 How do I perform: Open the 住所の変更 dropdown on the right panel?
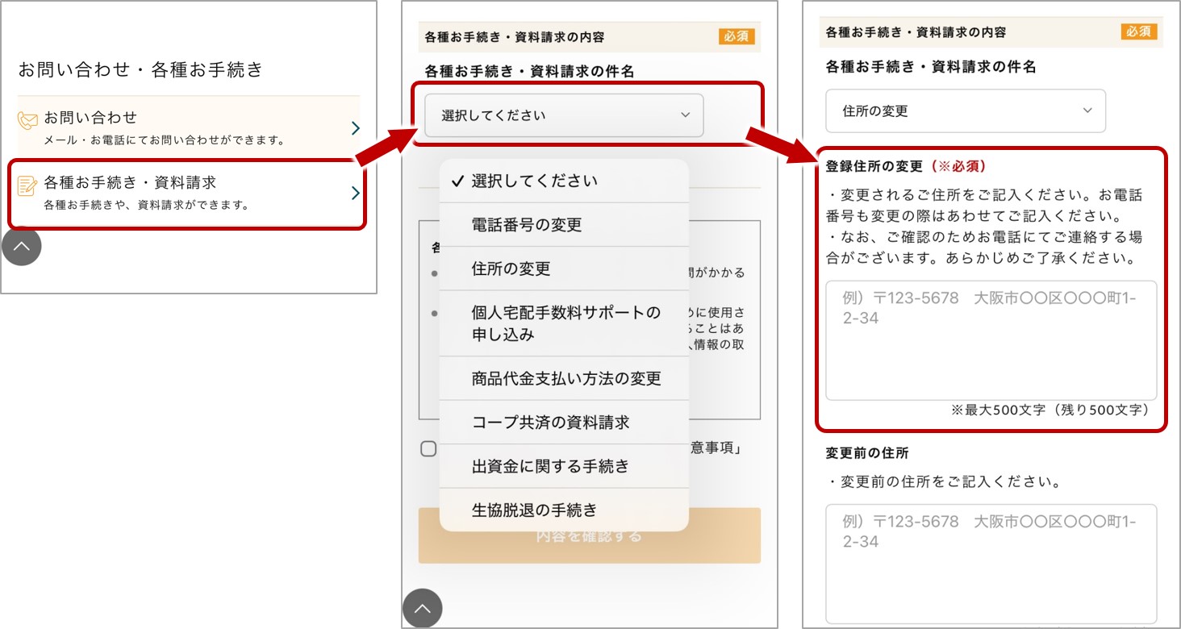(x=965, y=110)
